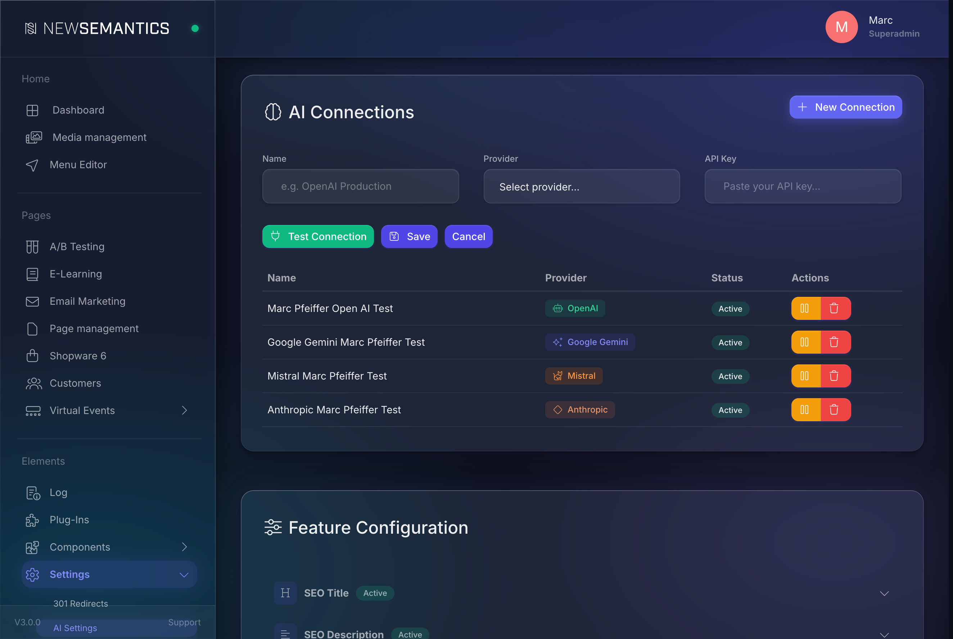
Task: Expand the Virtual Events submenu chevron
Action: click(x=185, y=410)
